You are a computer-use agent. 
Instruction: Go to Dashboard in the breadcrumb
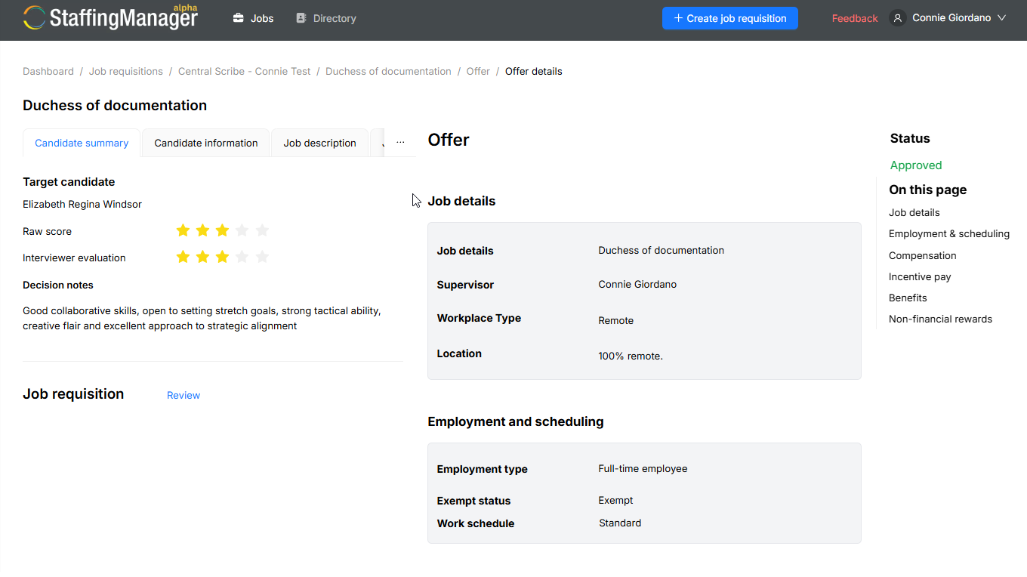pos(48,71)
